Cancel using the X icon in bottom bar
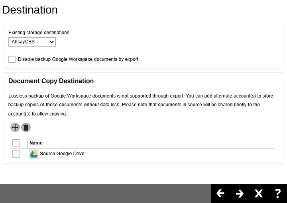Screen dimensions: 287x203 coord(258,193)
